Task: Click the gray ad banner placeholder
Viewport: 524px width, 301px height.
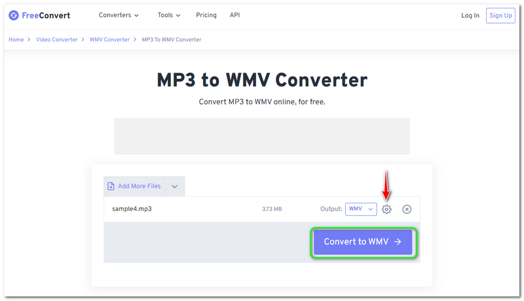Action: [x=262, y=136]
